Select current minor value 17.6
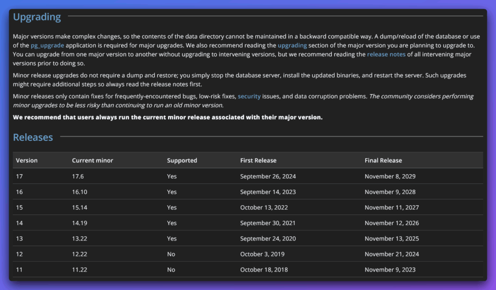This screenshot has width=496, height=290. pyautogui.click(x=78, y=177)
